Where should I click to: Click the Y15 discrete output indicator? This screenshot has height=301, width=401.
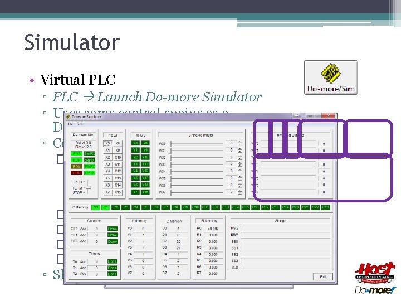click(x=145, y=192)
